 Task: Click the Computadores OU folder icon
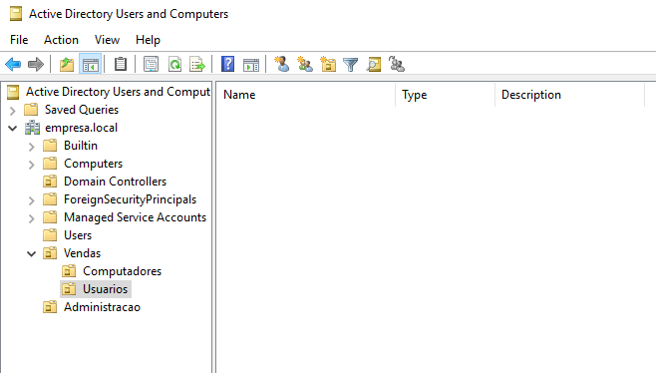(x=69, y=271)
